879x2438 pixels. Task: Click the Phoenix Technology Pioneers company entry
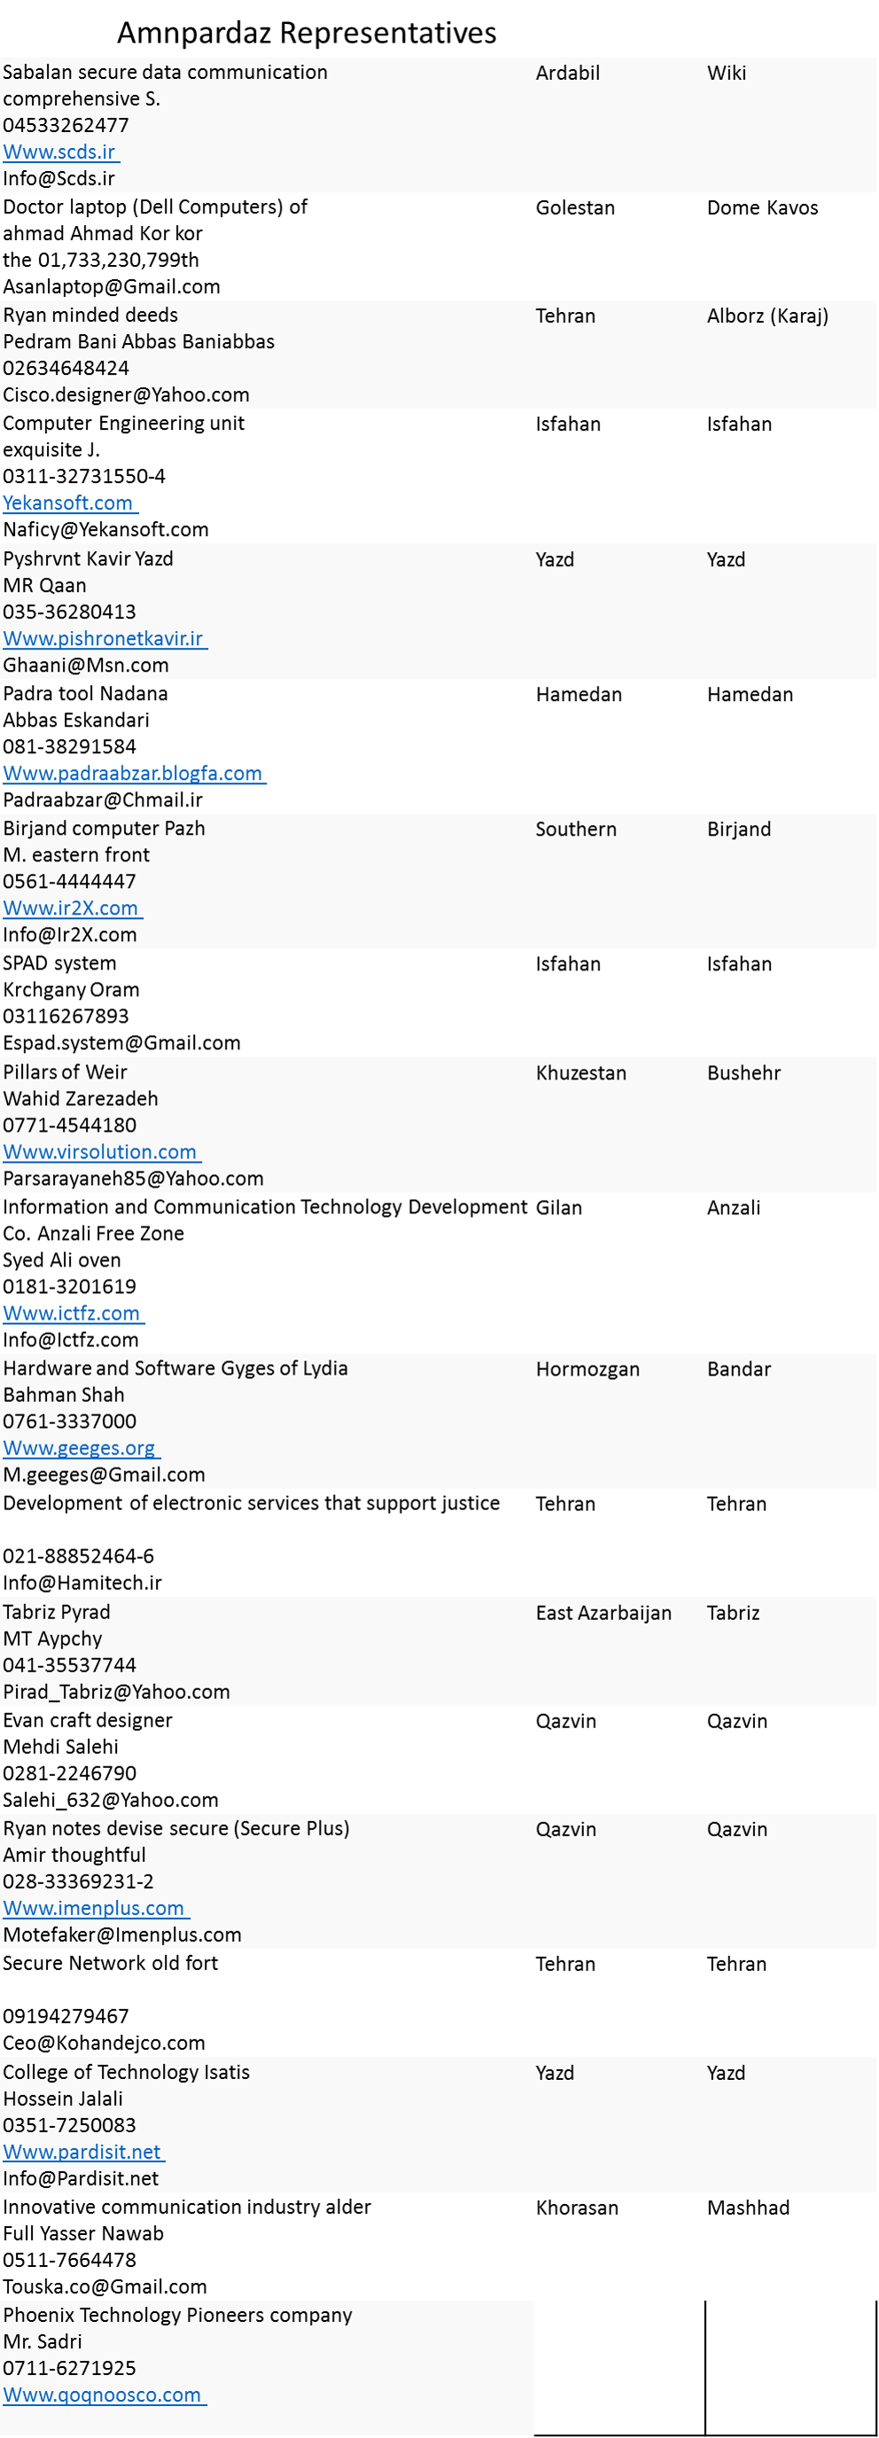pos(178,2315)
